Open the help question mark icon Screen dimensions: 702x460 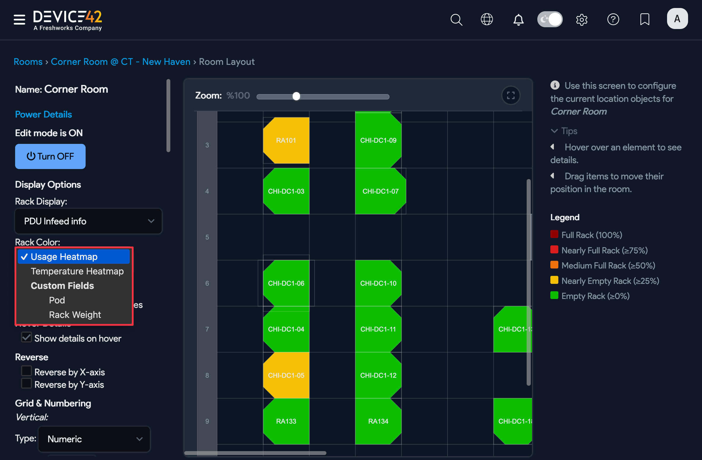613,20
